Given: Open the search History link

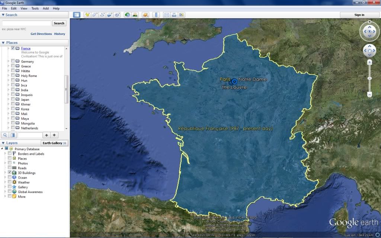Looking at the screenshot, I should click(x=60, y=34).
